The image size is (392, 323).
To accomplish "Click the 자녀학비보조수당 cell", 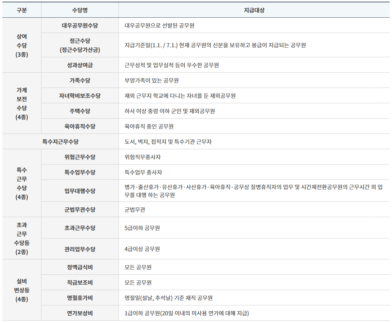I will [79, 96].
